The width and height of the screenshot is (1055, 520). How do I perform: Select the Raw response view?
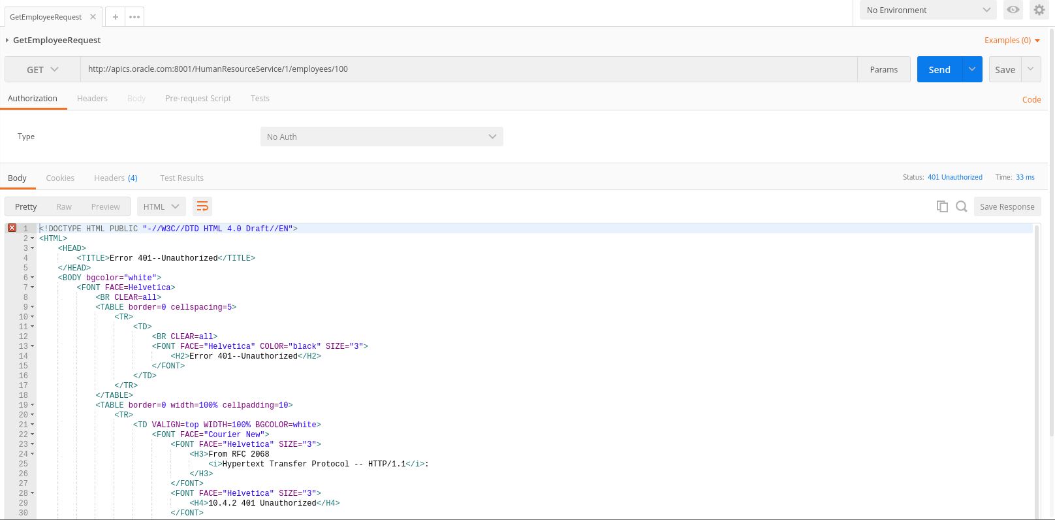tap(64, 206)
